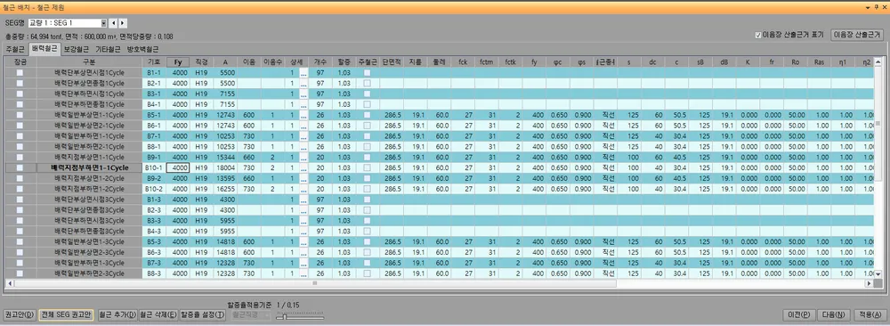Go back with 이전(P) button

799,315
